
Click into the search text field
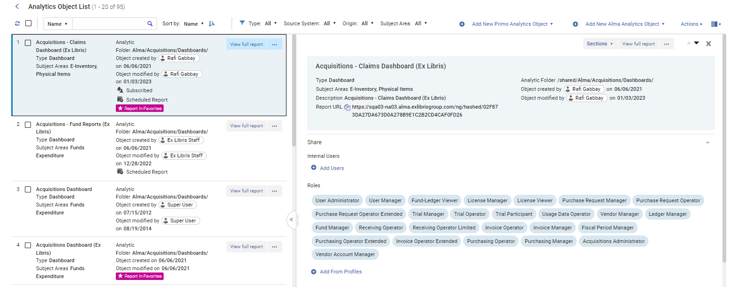click(x=109, y=23)
